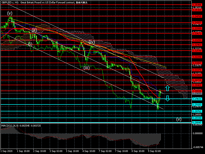The height and width of the screenshot is (154, 205).
Task: Select the bottom (v) wave label near 1.28344
Action: [x=179, y=119]
